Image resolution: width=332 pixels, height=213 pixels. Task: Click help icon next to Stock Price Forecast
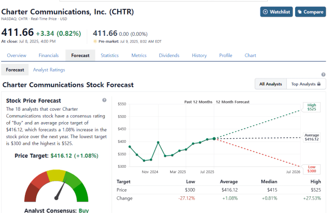pos(104,100)
